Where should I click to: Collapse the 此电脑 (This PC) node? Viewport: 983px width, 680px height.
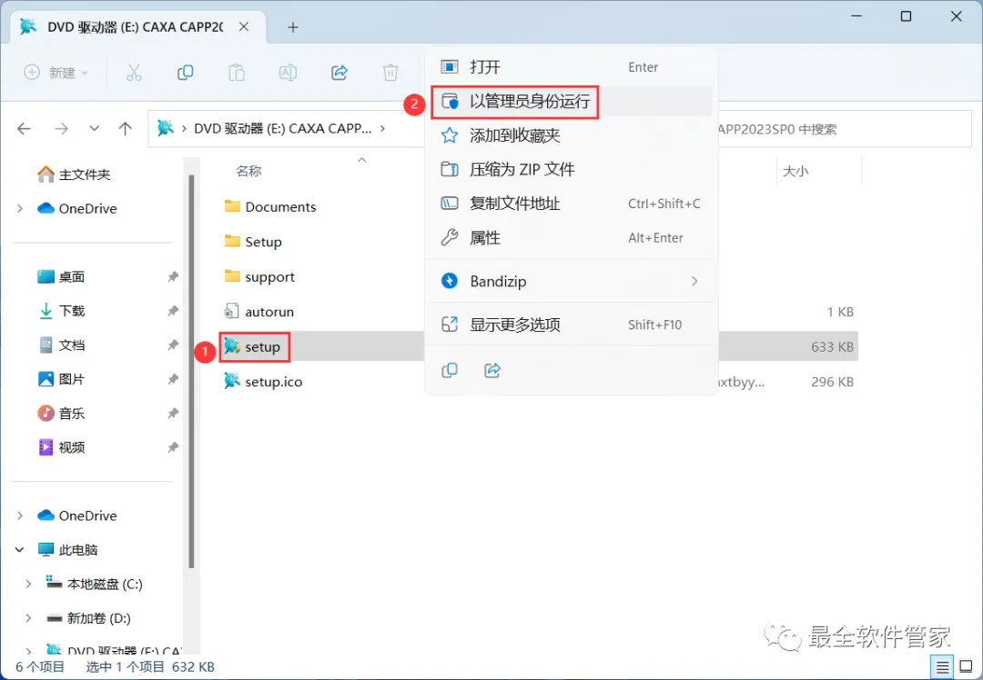pos(20,550)
